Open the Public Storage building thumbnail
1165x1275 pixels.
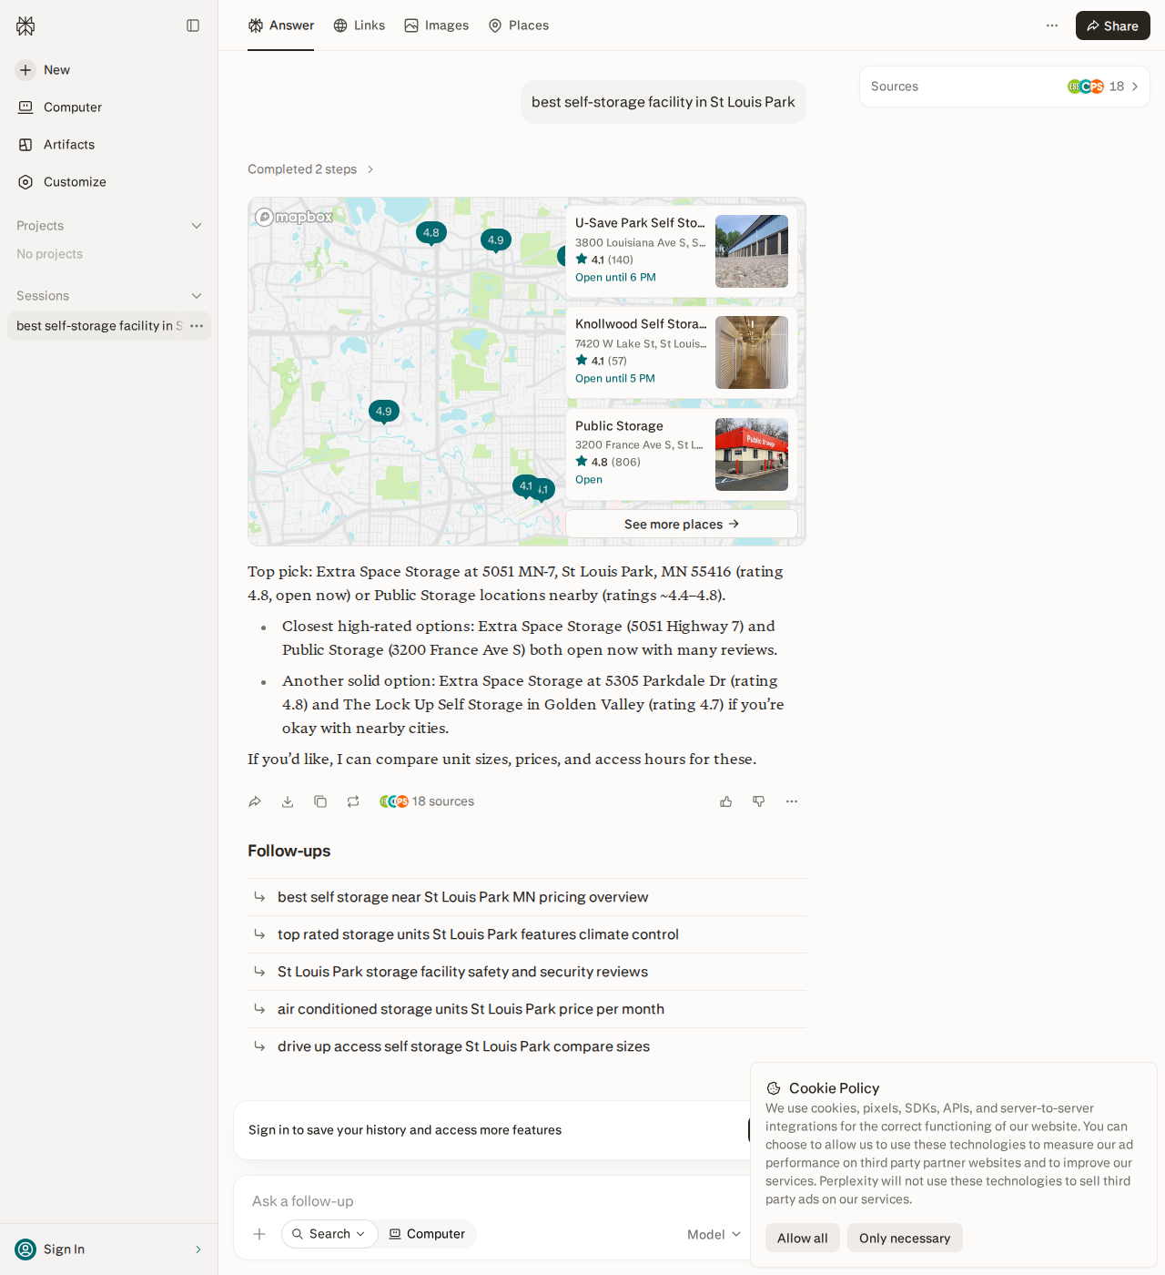click(x=752, y=454)
